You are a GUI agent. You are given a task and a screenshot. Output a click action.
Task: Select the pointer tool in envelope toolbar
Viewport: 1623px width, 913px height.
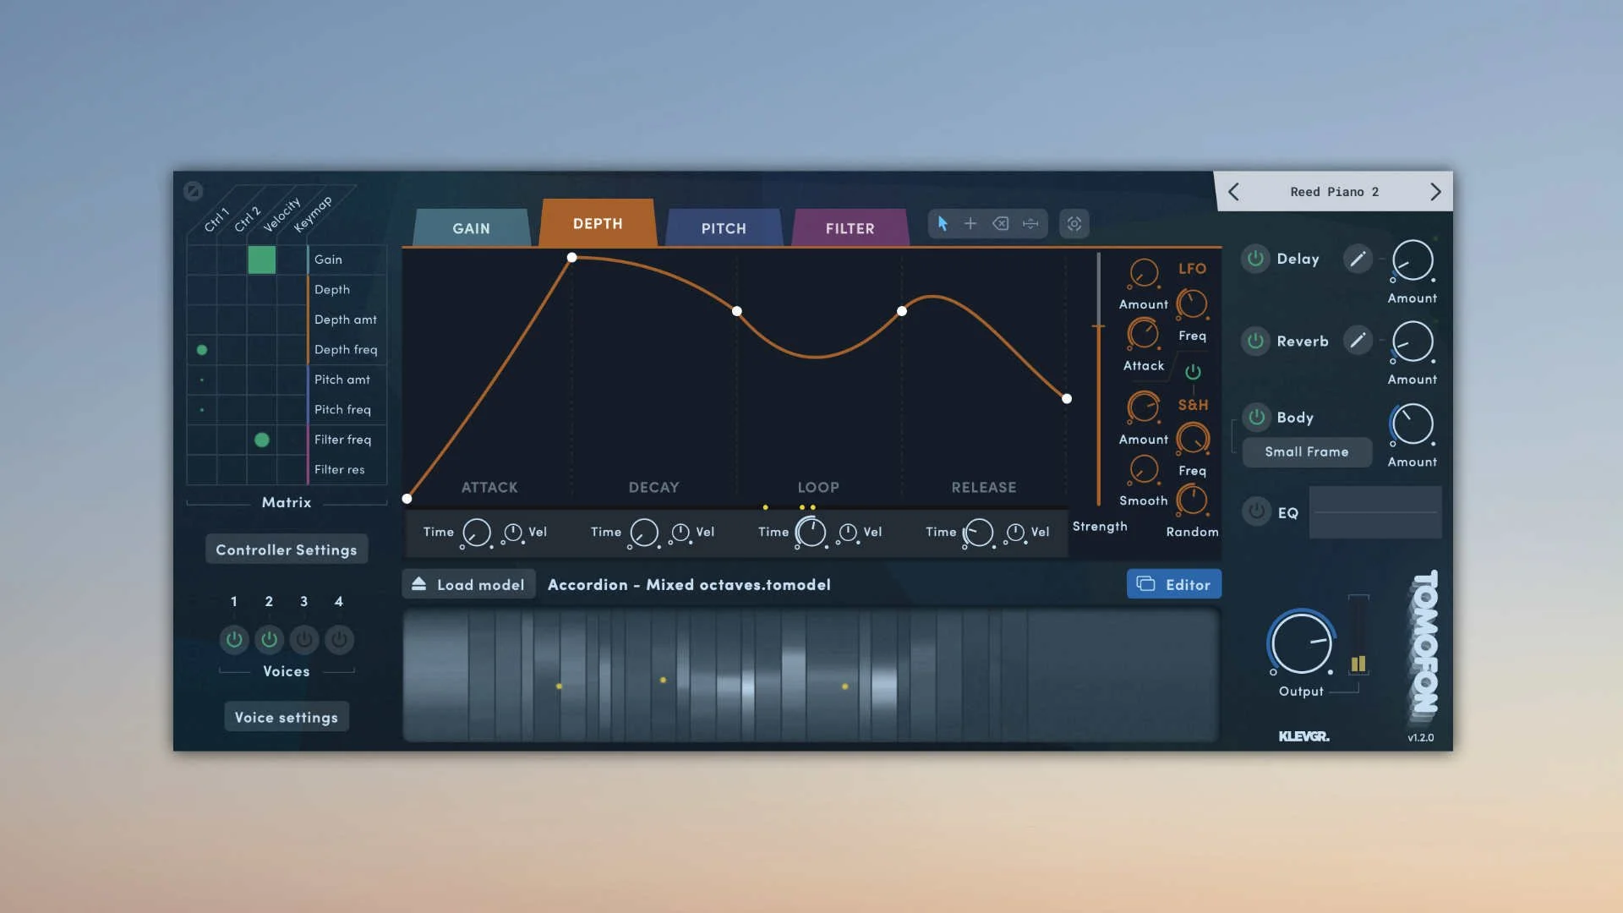(x=943, y=223)
